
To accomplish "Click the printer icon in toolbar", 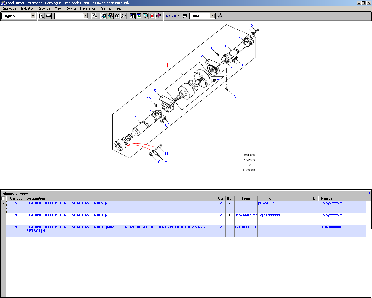I will pyautogui.click(x=48, y=16).
